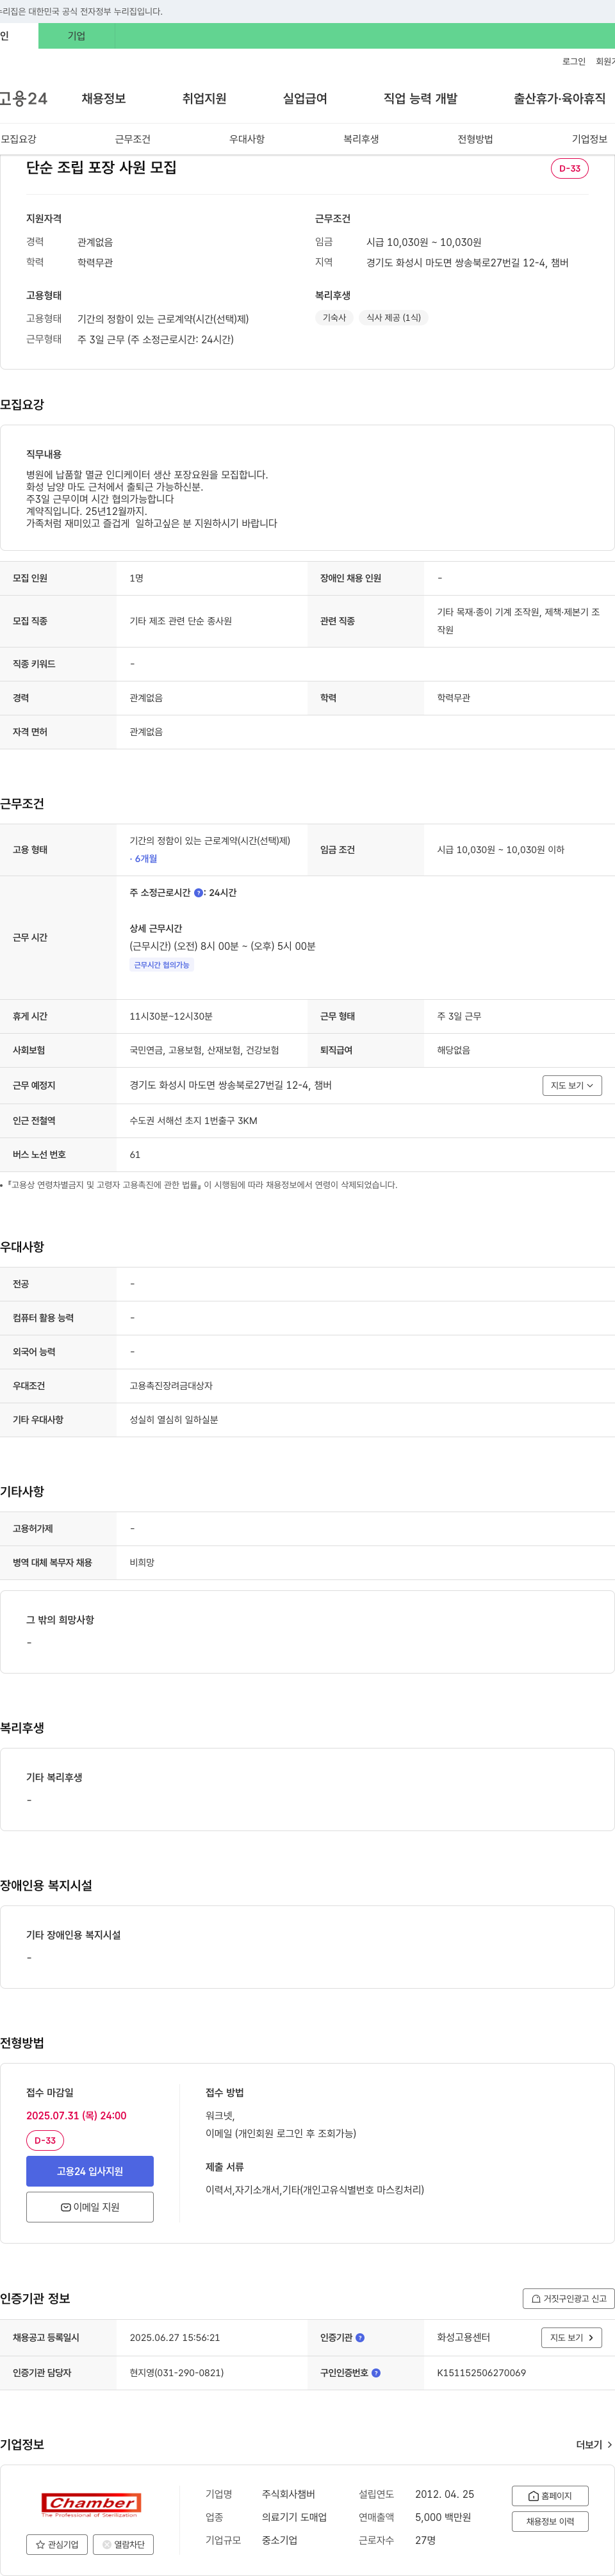Click the 로그인 link
The image size is (615, 2576).
click(574, 62)
